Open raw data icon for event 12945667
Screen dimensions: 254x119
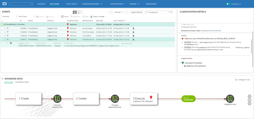pos(134,28)
